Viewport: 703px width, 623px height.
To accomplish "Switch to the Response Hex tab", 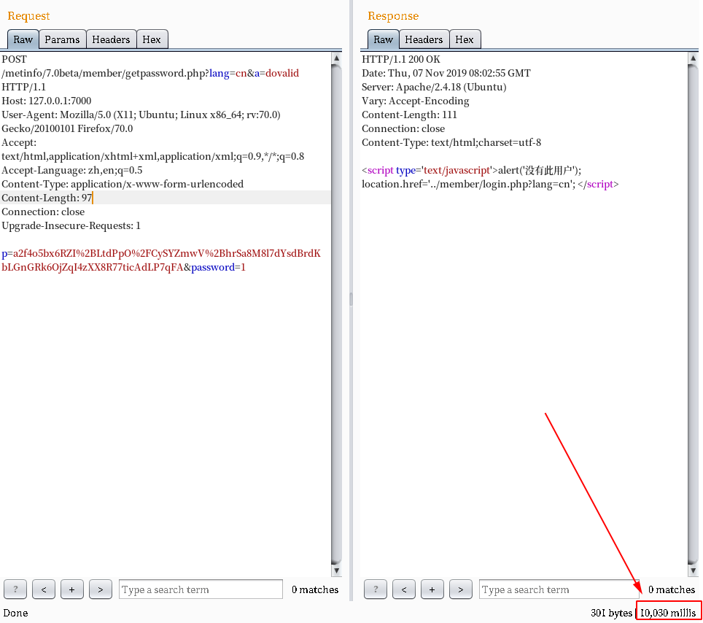I will pyautogui.click(x=465, y=39).
